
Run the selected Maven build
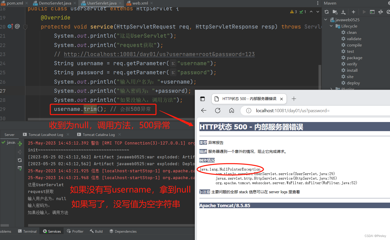click(x=364, y=12)
